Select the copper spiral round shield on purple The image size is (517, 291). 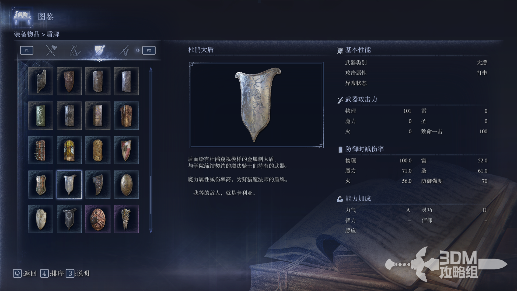tap(98, 219)
